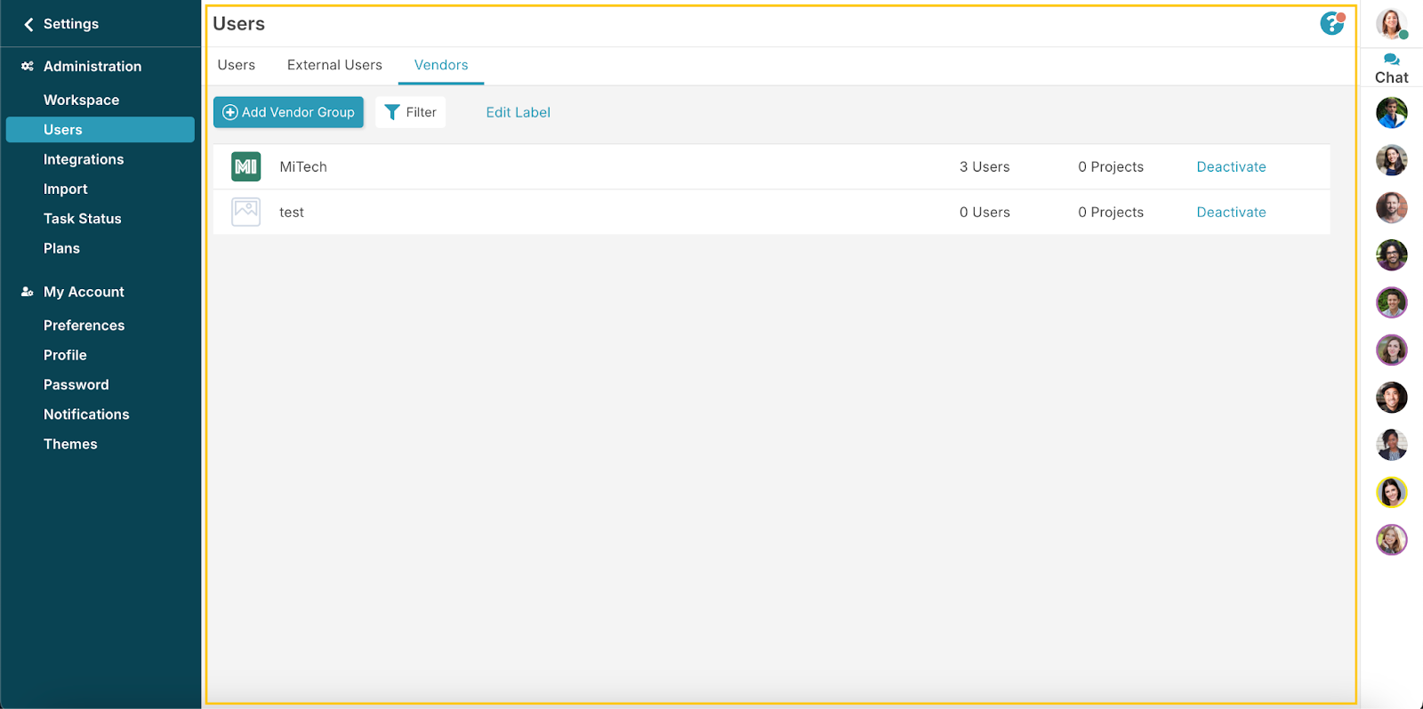Click Add Vendor Group button

[x=288, y=112]
